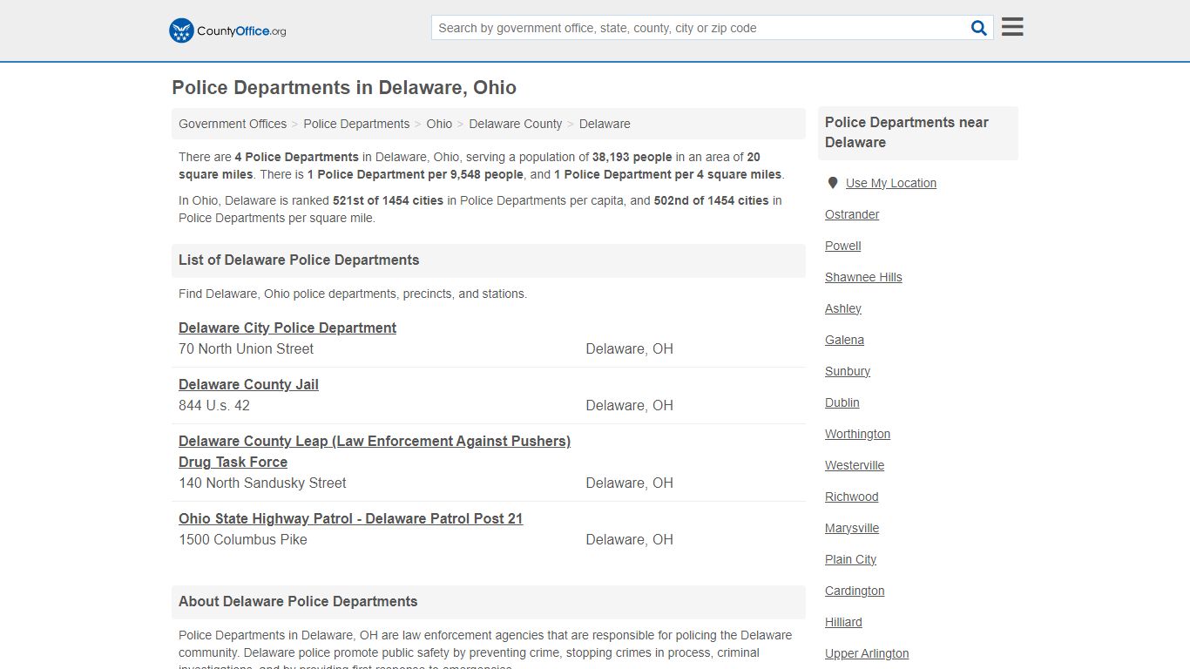Click address 1500 Columbus Pike

click(x=243, y=539)
